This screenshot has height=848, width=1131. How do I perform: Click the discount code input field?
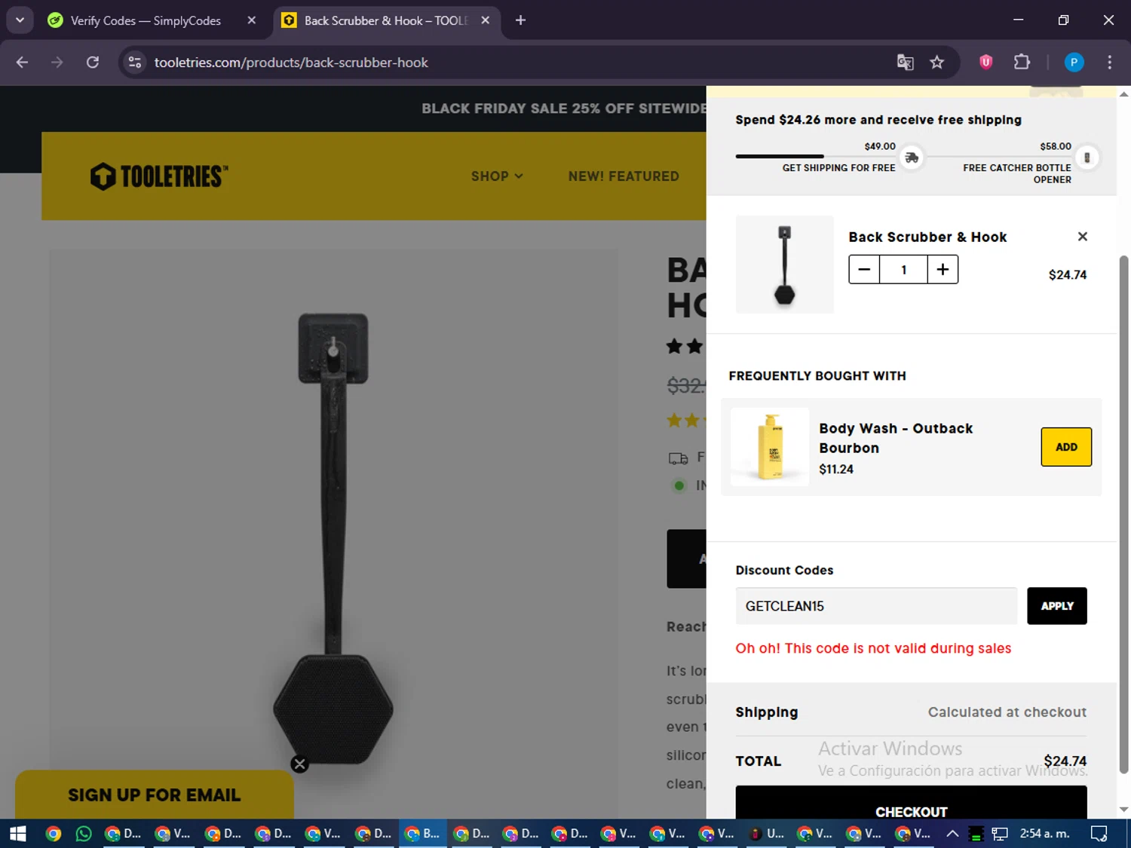(x=876, y=606)
